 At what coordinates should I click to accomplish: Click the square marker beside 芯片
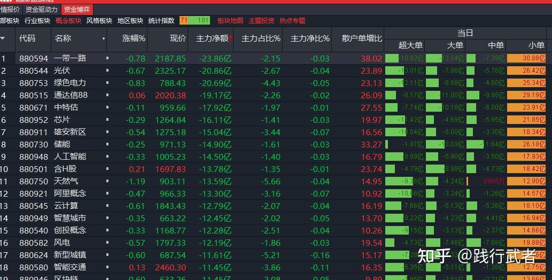click(107, 120)
